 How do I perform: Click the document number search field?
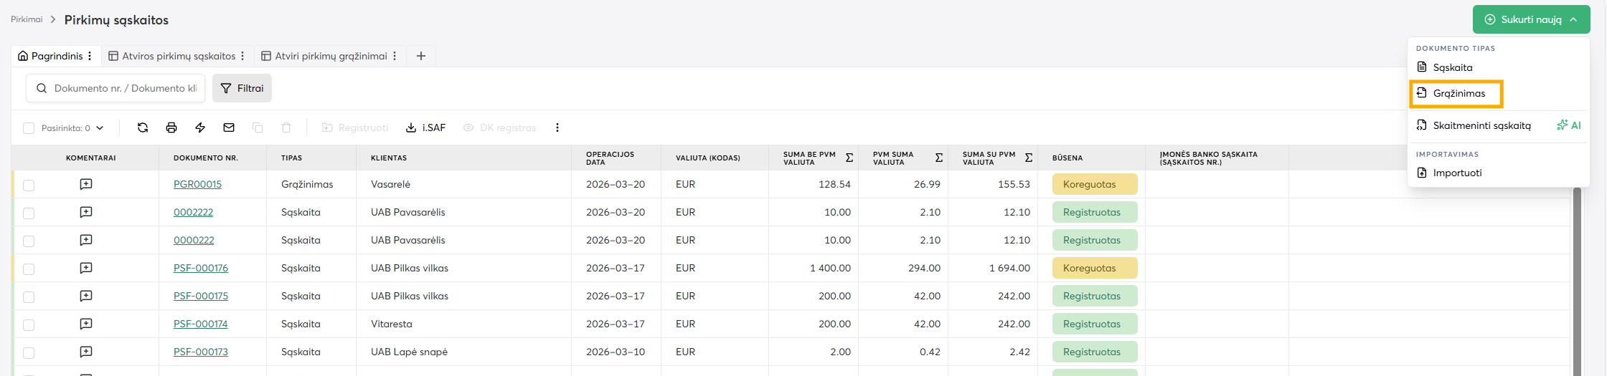pyautogui.click(x=125, y=88)
